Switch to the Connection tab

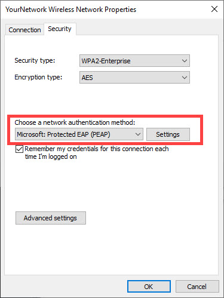point(24,30)
